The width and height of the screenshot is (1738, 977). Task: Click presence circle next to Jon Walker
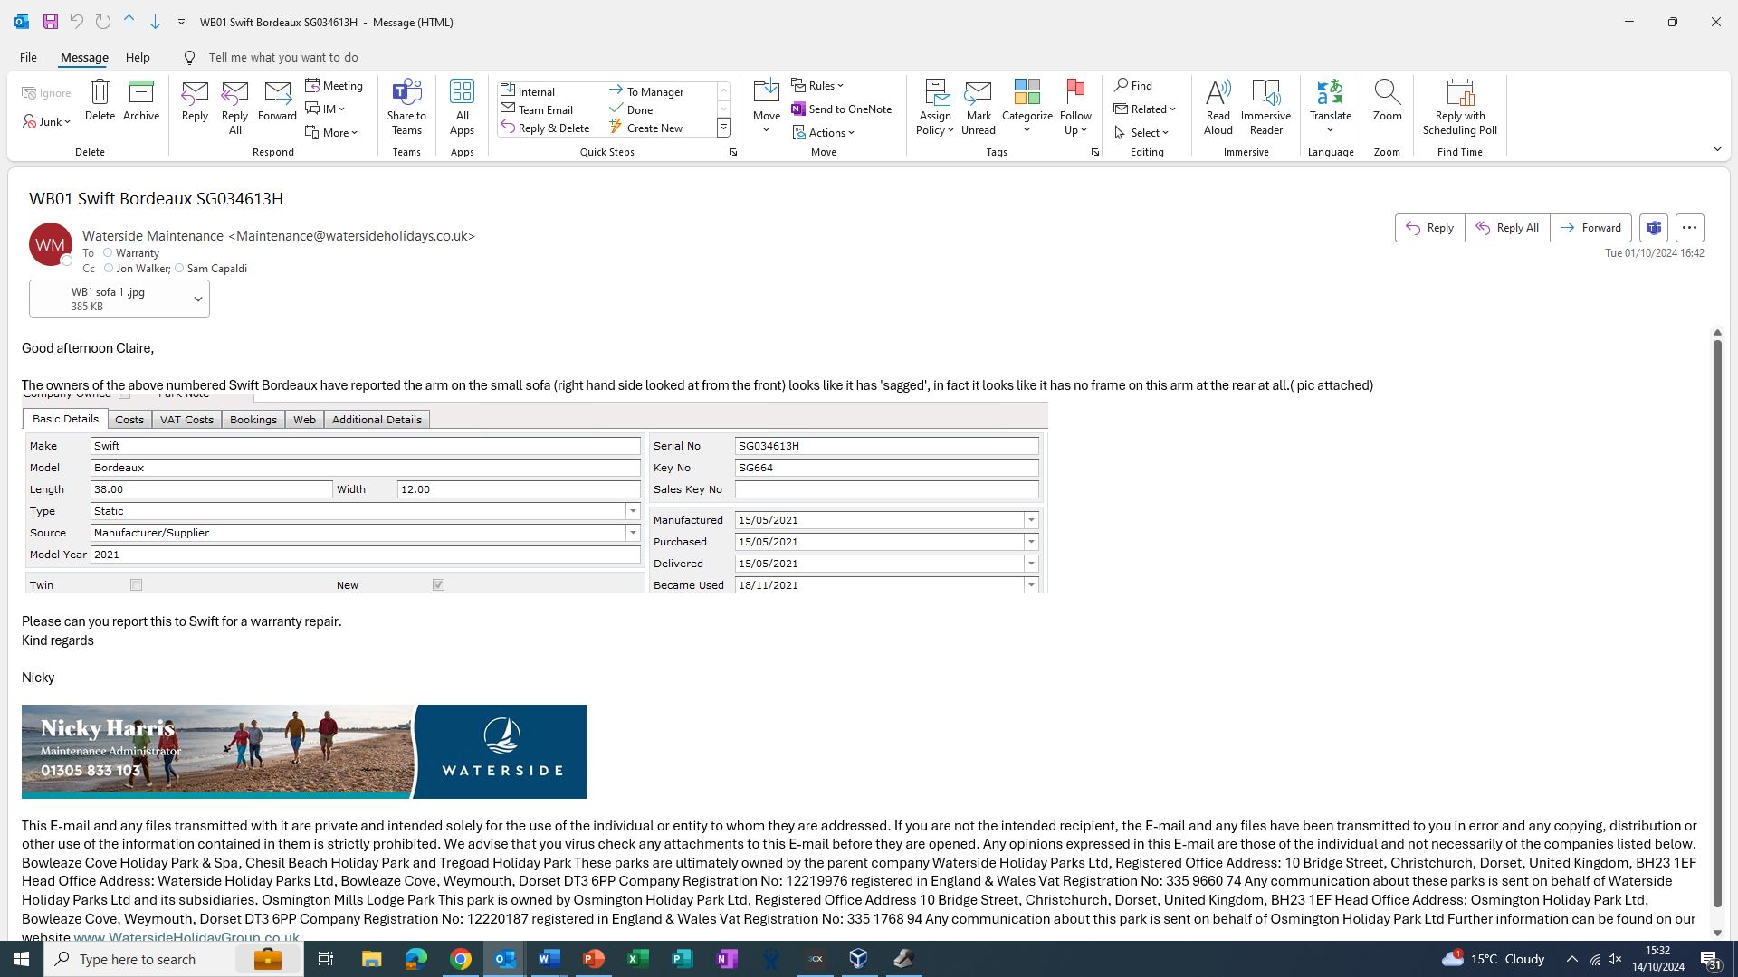(109, 268)
